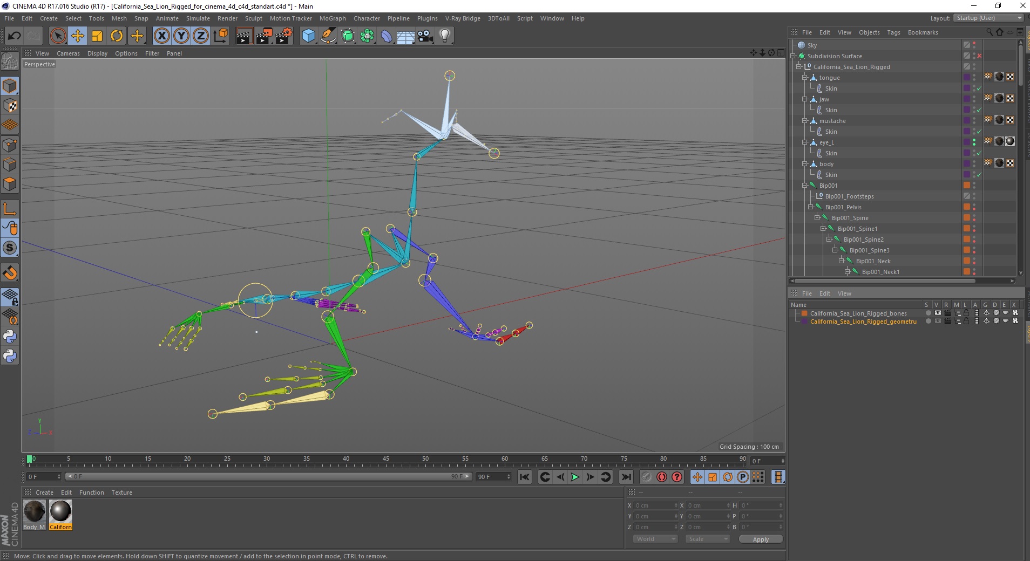The height and width of the screenshot is (561, 1030).
Task: Collapse the Bip001_Neck node
Action: point(841,261)
